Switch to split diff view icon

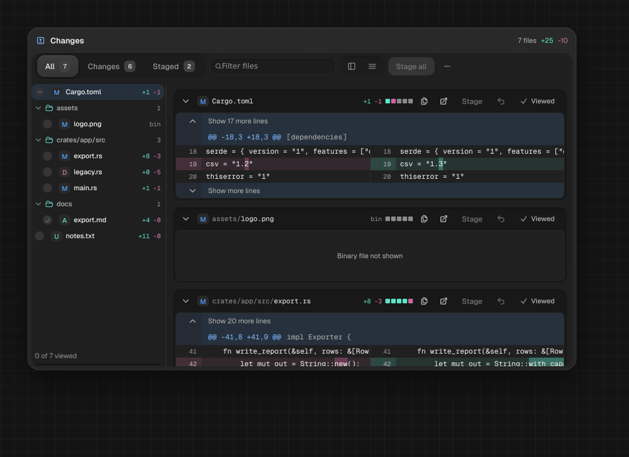(352, 66)
